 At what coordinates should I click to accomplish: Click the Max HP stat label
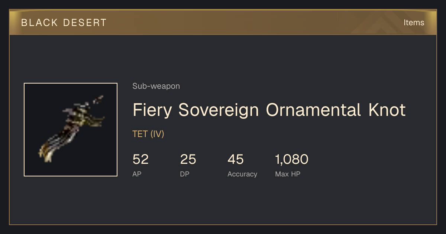pyautogui.click(x=288, y=174)
